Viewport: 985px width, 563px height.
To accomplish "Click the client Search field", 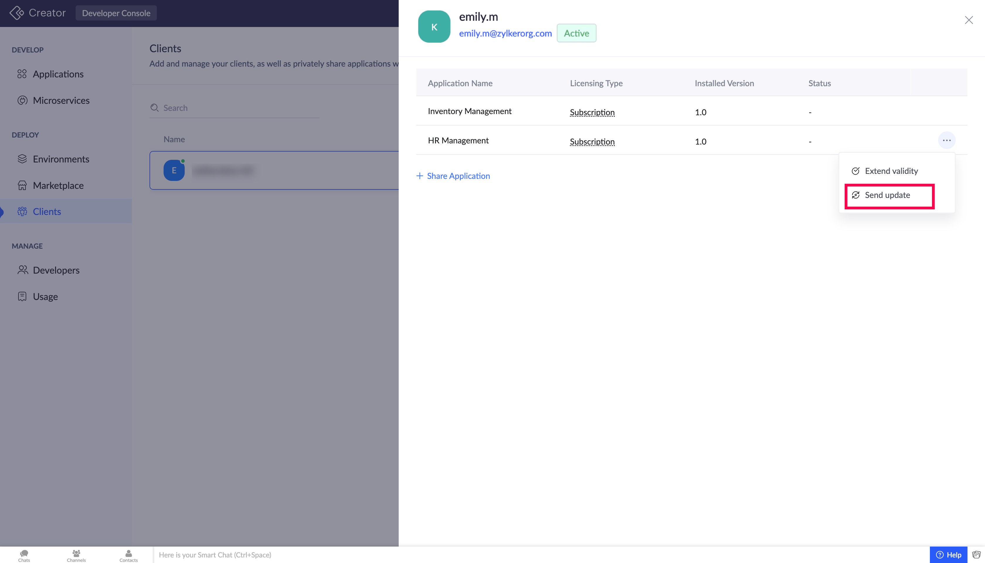I will point(240,108).
